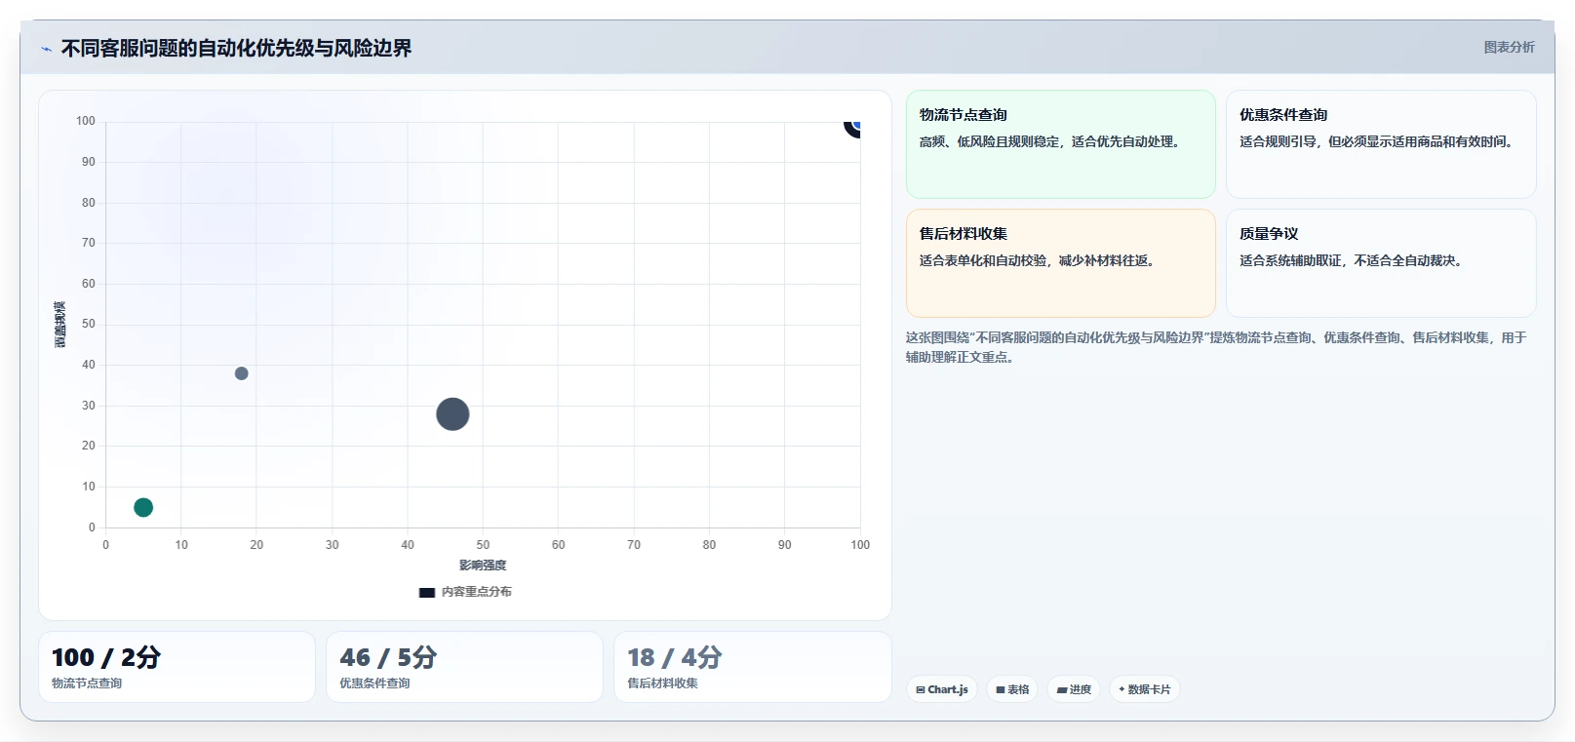This screenshot has height=742, width=1575.
Task: Click the 表格 tag
Action: click(1012, 689)
